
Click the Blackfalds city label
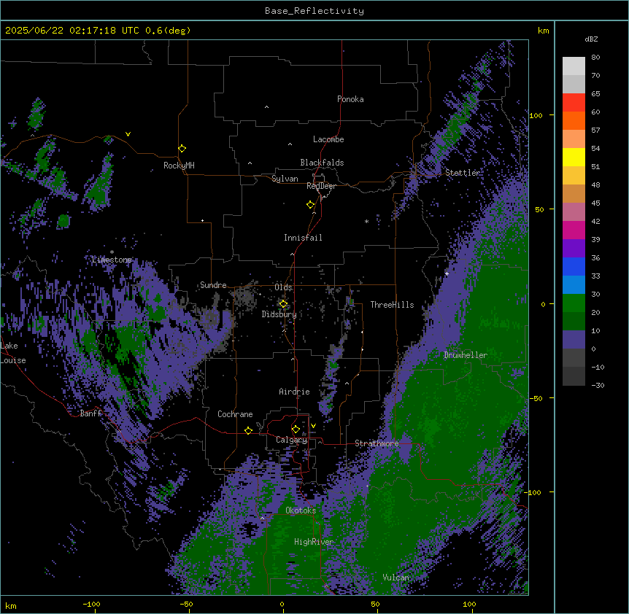click(322, 163)
